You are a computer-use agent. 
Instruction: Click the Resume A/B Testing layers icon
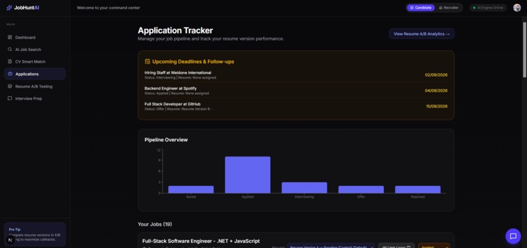(x=10, y=86)
